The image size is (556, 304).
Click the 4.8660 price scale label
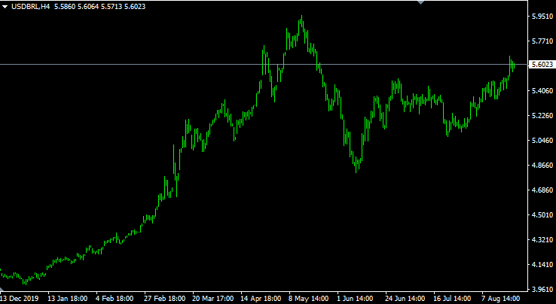coord(542,165)
